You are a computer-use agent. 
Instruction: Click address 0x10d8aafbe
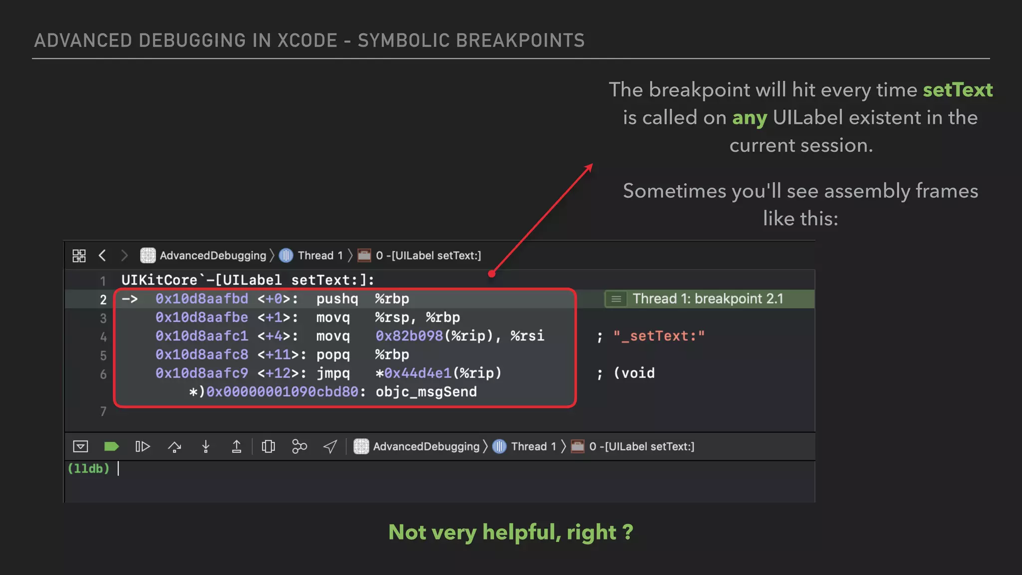[x=202, y=317]
